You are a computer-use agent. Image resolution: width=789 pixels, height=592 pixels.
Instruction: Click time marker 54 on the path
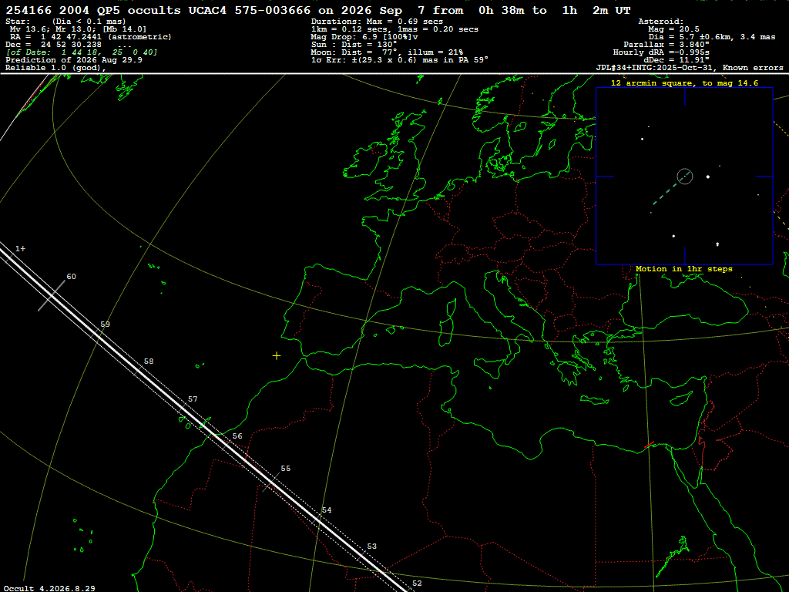[327, 510]
